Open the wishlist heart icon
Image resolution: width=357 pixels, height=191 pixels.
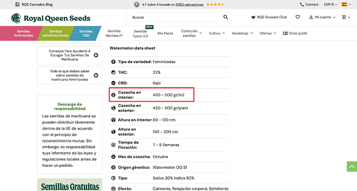point(297,17)
